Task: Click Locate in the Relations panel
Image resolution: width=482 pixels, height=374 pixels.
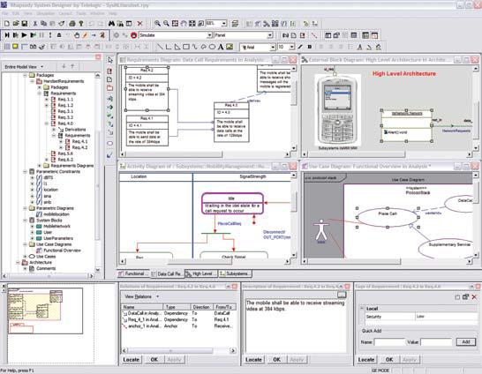Action: pyautogui.click(x=132, y=360)
